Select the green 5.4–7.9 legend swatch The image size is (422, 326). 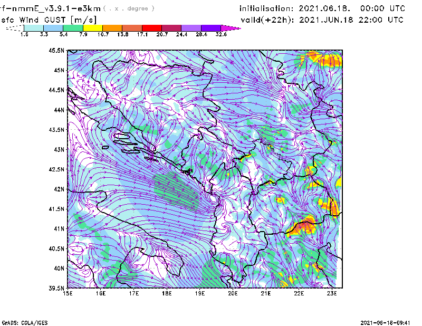click(73, 28)
